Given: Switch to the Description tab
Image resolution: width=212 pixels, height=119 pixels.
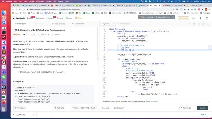Looking at the screenshot, I should (x=20, y=24).
